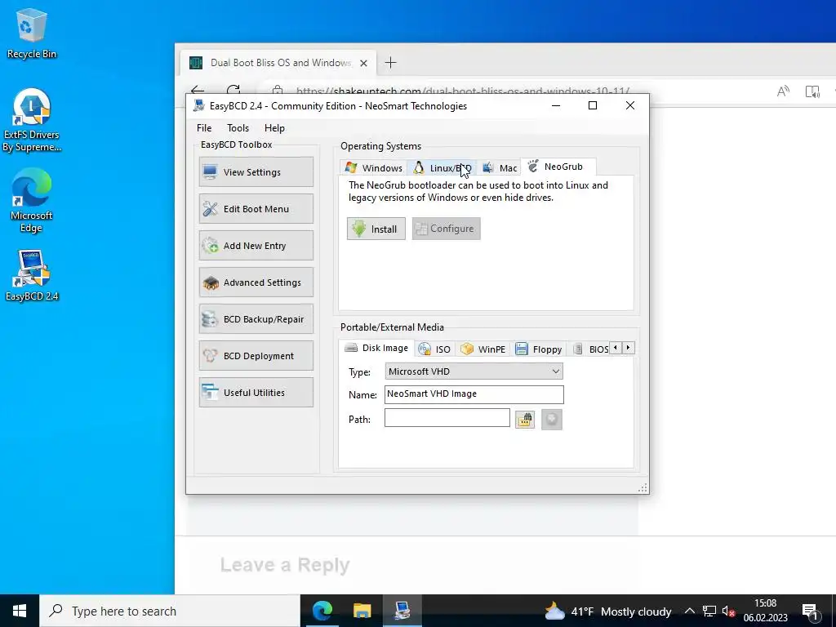Show hidden system tray icons
The height and width of the screenshot is (627, 836).
pos(689,611)
